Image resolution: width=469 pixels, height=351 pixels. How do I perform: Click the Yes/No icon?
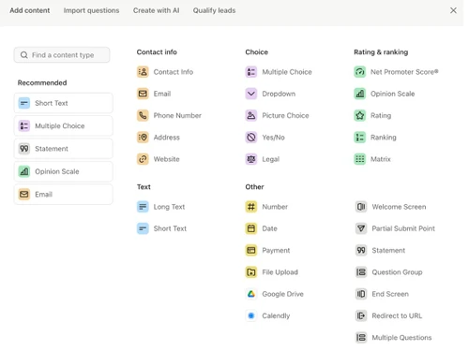[x=251, y=138]
